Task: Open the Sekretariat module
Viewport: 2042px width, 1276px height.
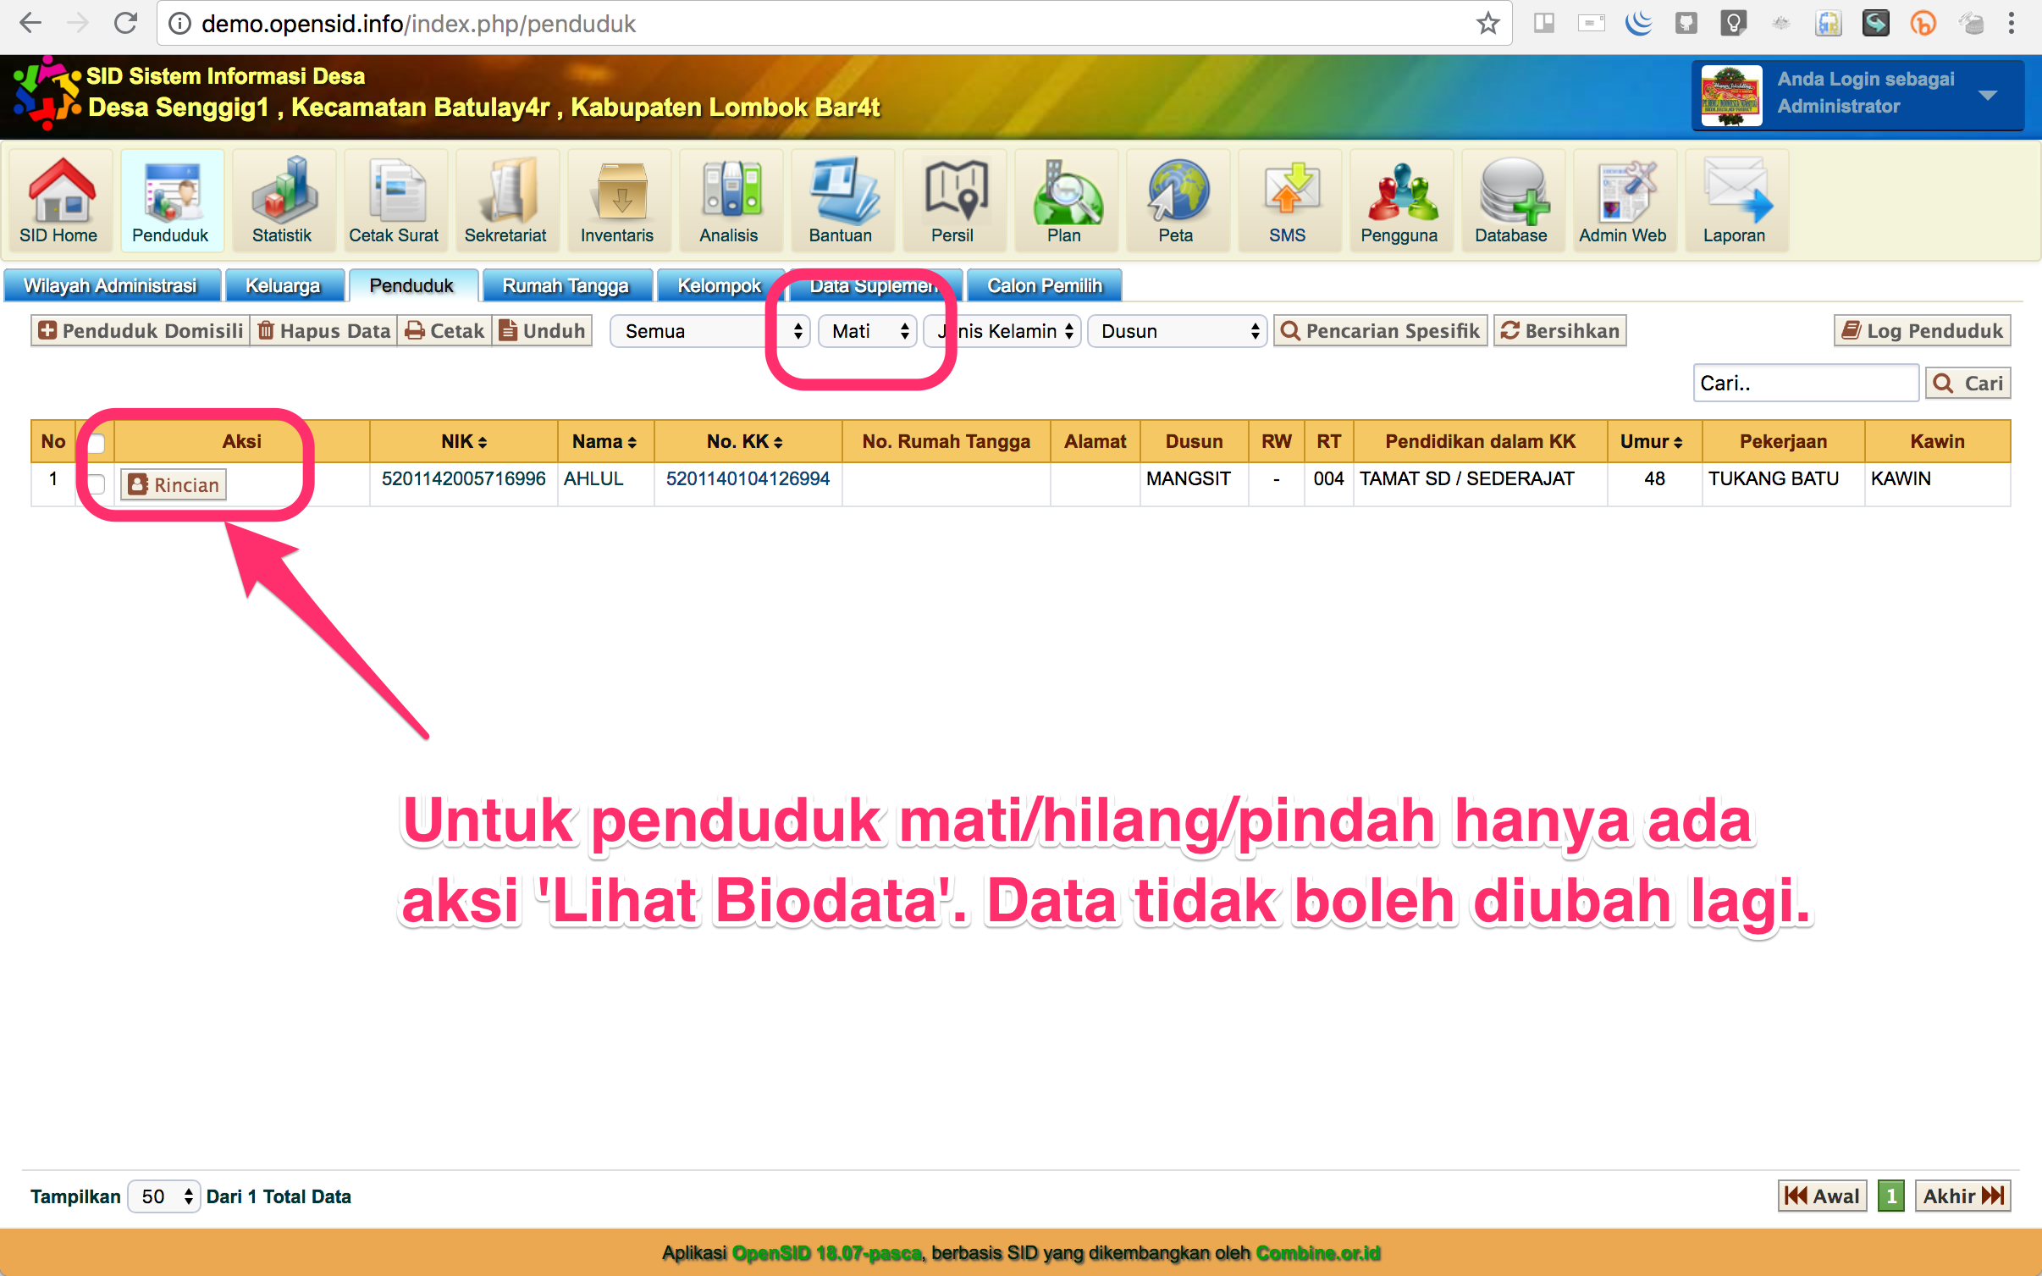Action: [506, 201]
